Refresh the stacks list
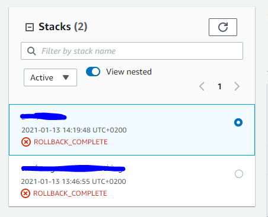Image resolution: width=268 pixels, height=217 pixels. point(223,27)
